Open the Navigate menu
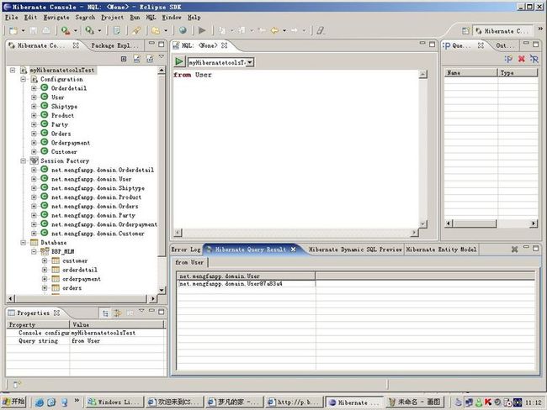This screenshot has height=410, width=547. pos(56,17)
